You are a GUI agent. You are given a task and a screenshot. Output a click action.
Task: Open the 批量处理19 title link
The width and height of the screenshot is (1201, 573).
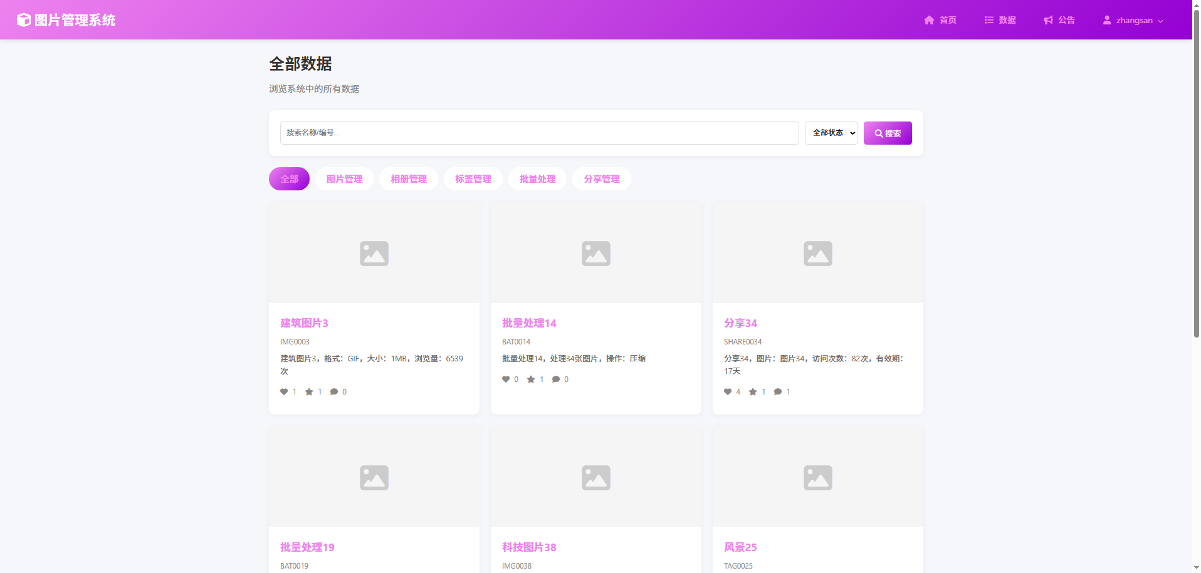307,547
